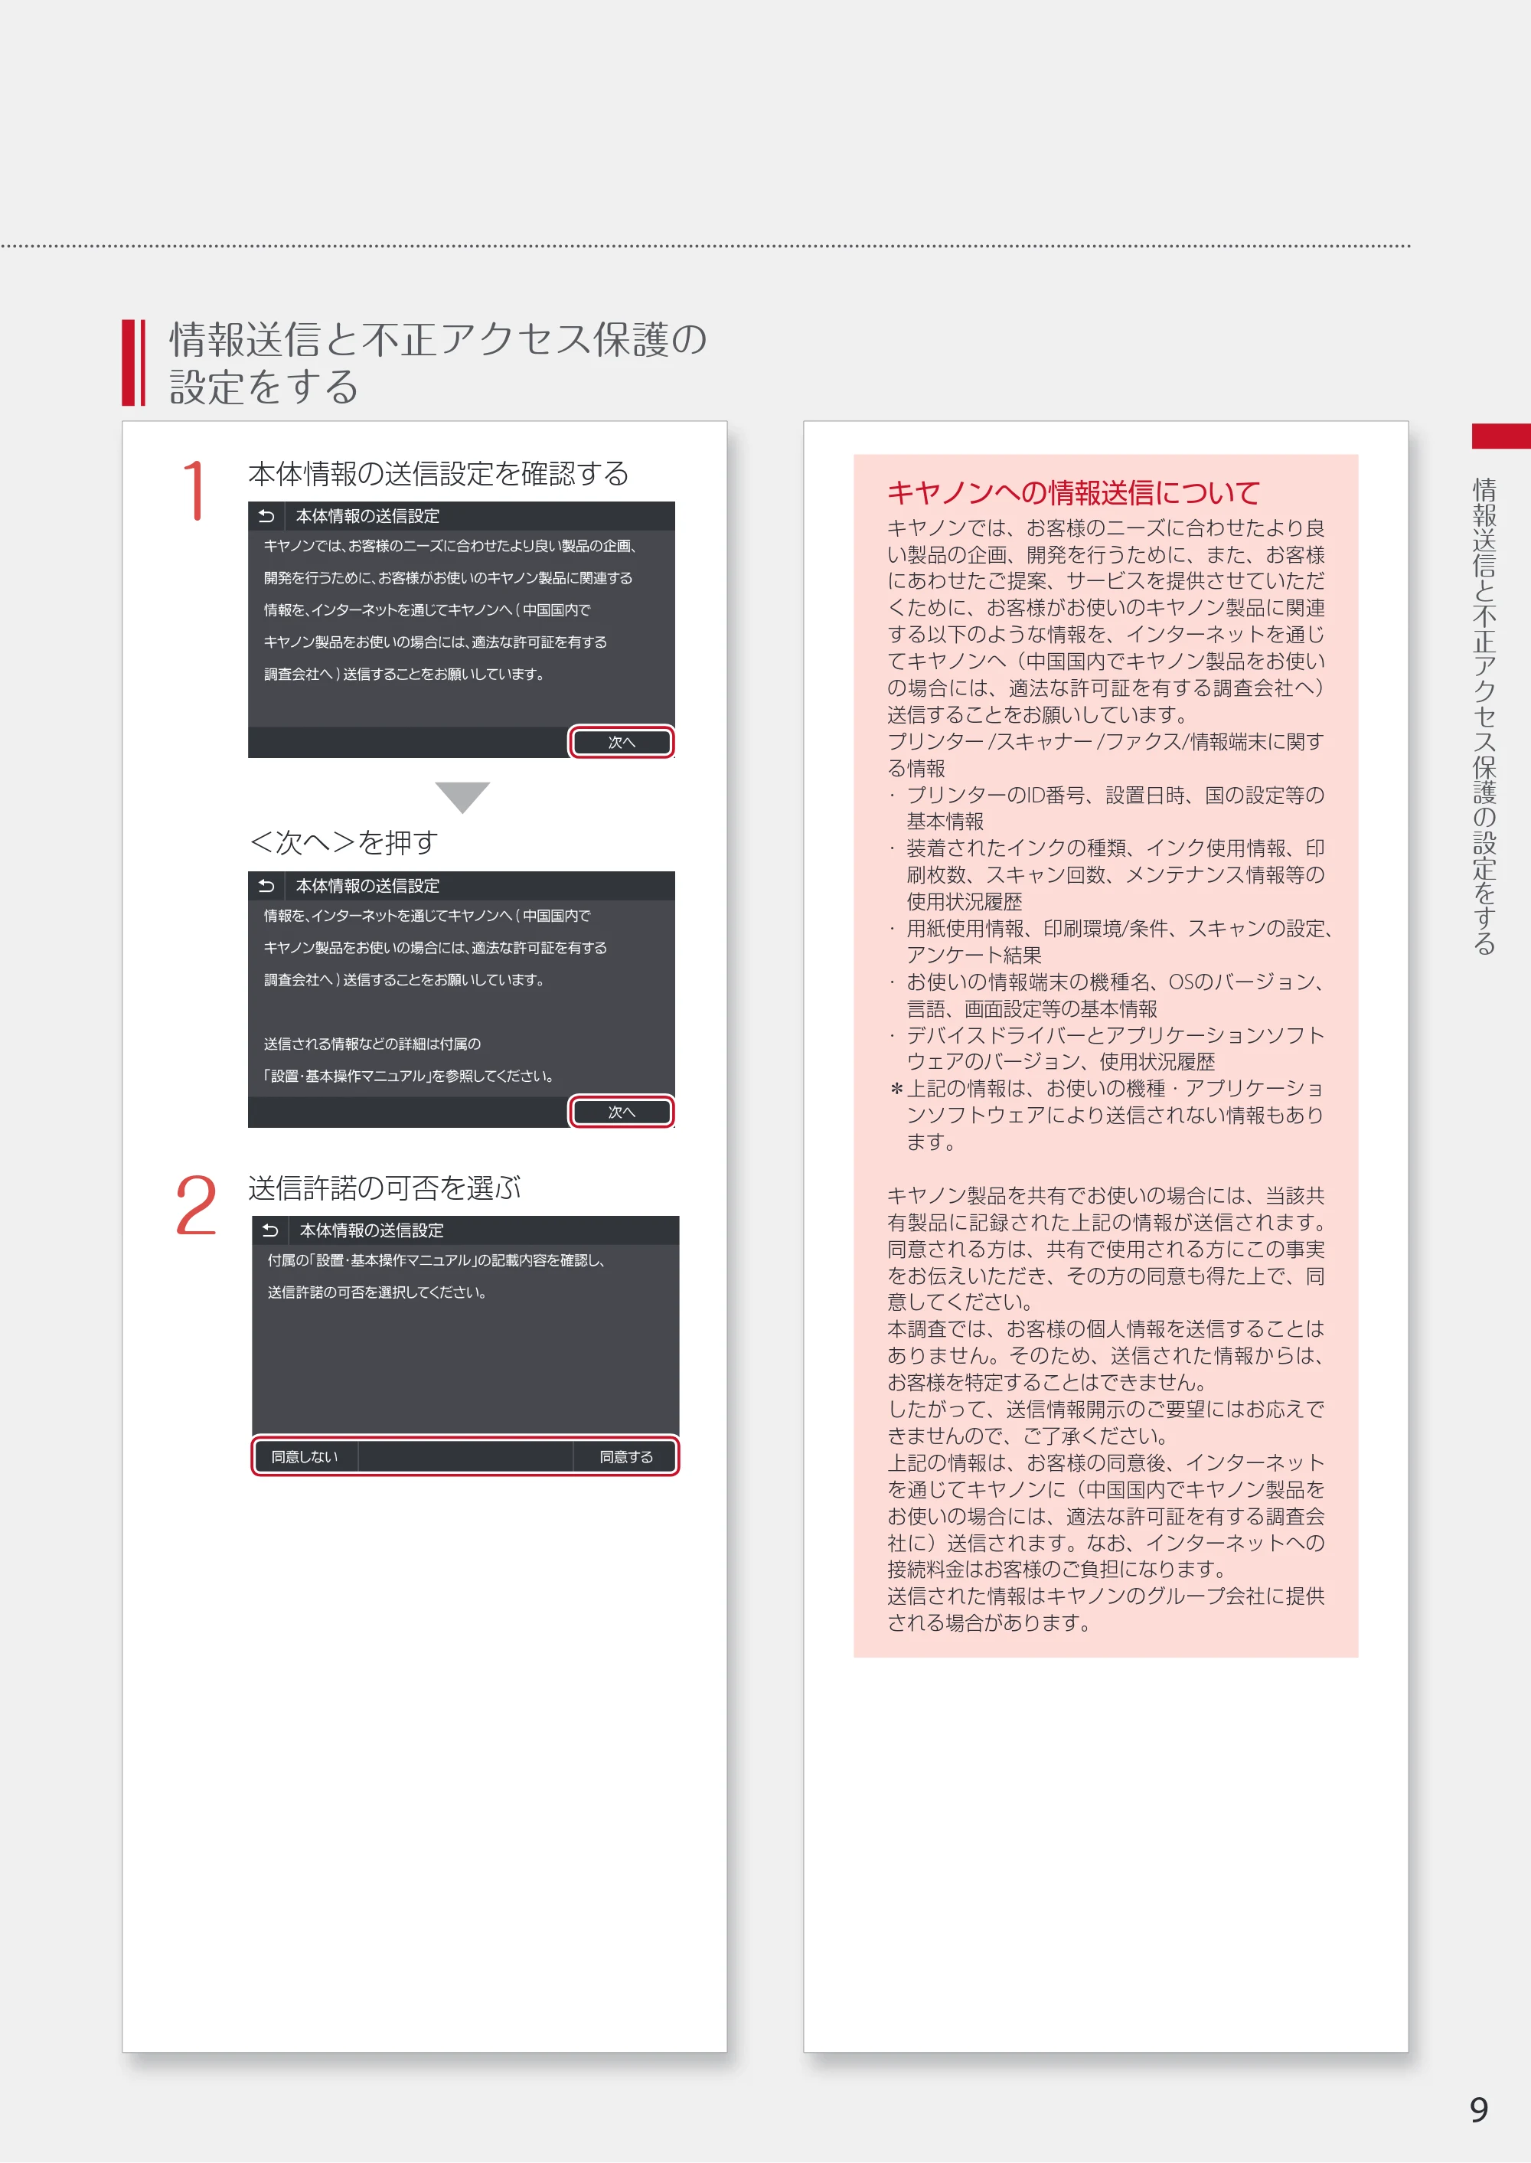
Task: Click bullet 用紙使用情報、印刷環境/条件
Action: tap(1111, 942)
